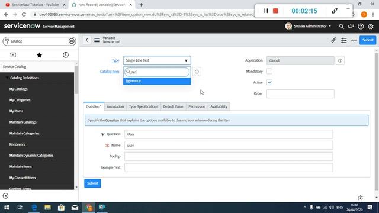Manage attachments with paperclip icon
The width and height of the screenshot is (379, 213).
[333, 40]
